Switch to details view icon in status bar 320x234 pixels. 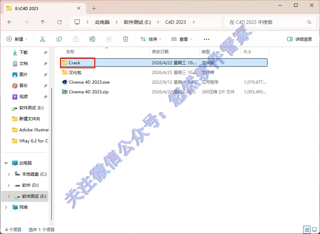[x=307, y=230]
